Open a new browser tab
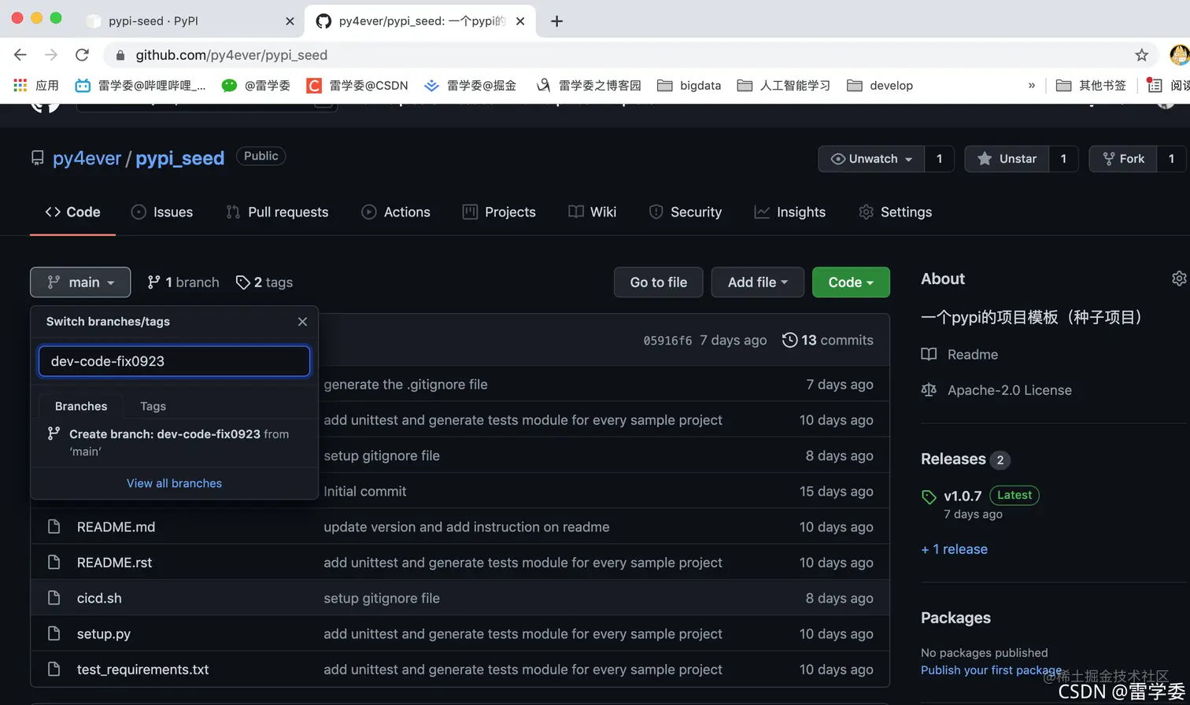 (x=556, y=21)
